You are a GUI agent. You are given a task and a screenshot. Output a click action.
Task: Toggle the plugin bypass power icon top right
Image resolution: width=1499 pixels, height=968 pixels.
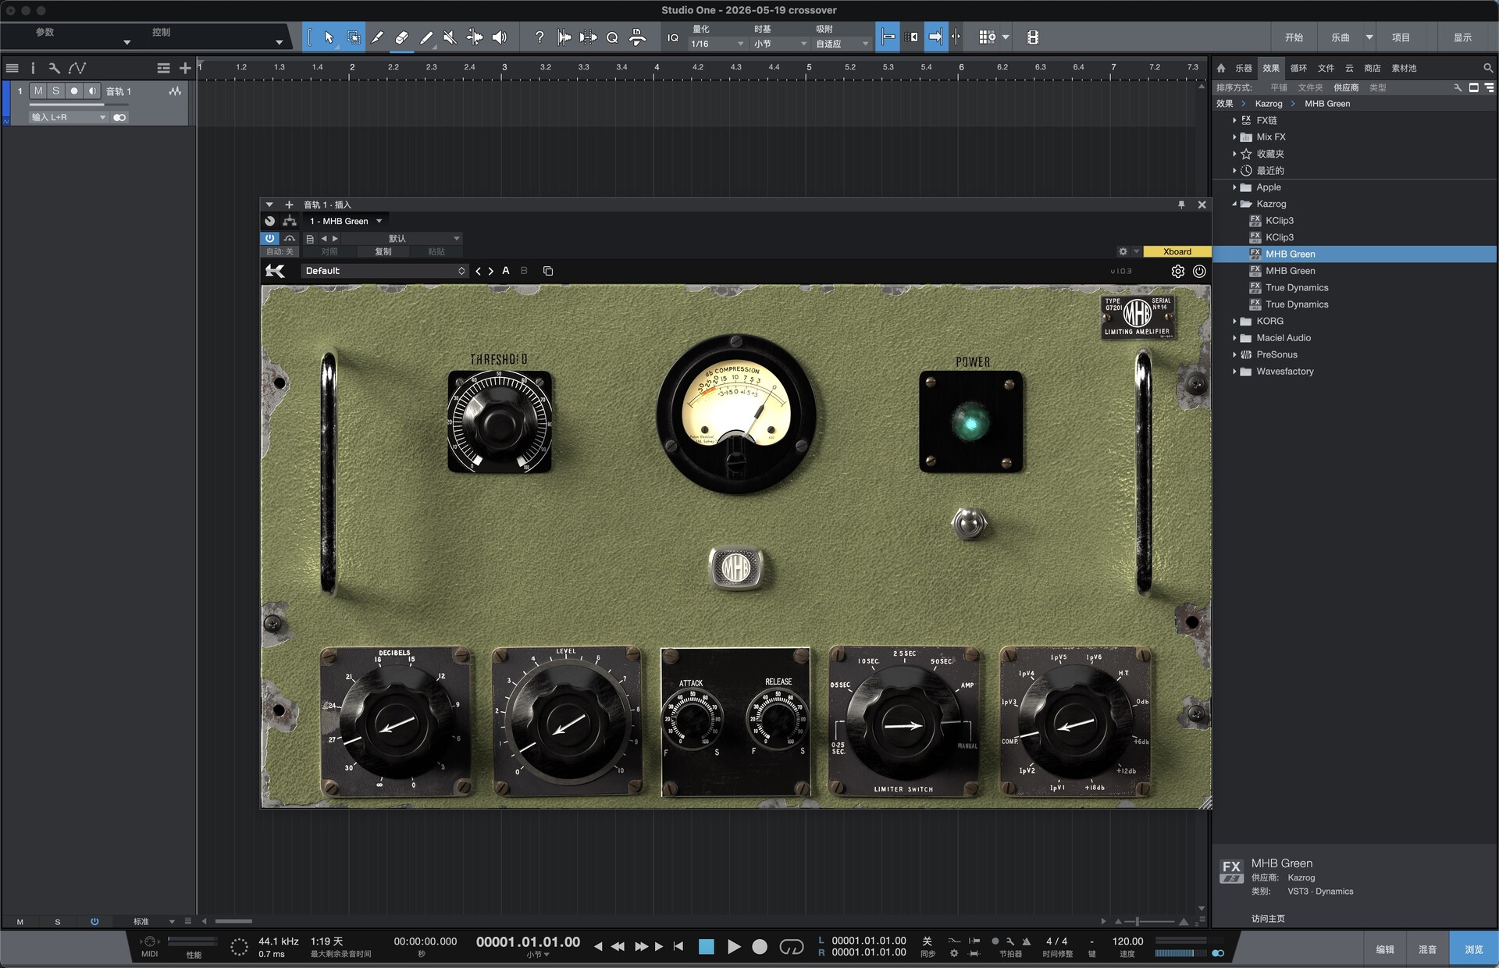click(1199, 271)
